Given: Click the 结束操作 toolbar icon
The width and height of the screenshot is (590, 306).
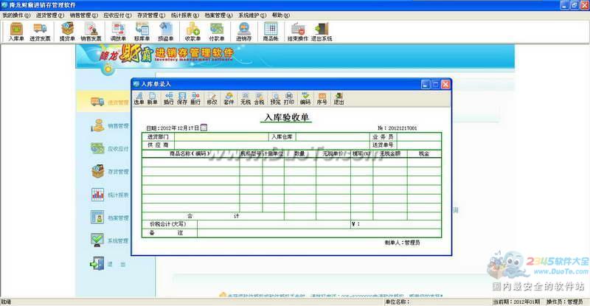Looking at the screenshot, I should pos(298,32).
